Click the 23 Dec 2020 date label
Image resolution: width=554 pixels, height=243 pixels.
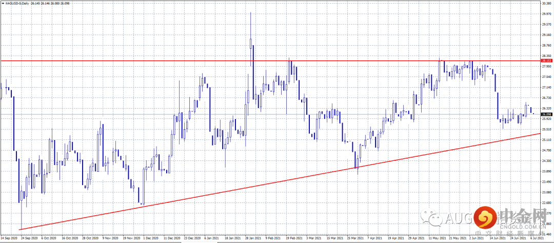tap(192, 238)
